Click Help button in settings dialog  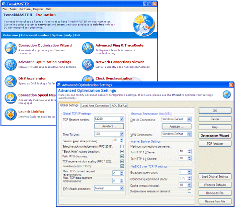point(215,127)
